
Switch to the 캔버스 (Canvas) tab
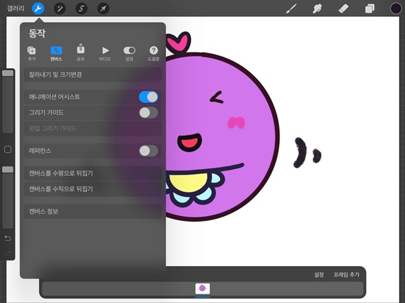coord(56,54)
